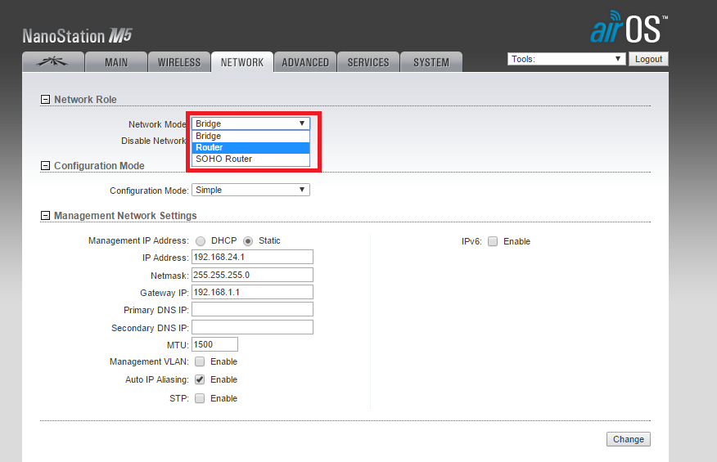Open the WIRELESS tab
Screen dimensions: 717x462
point(179,62)
